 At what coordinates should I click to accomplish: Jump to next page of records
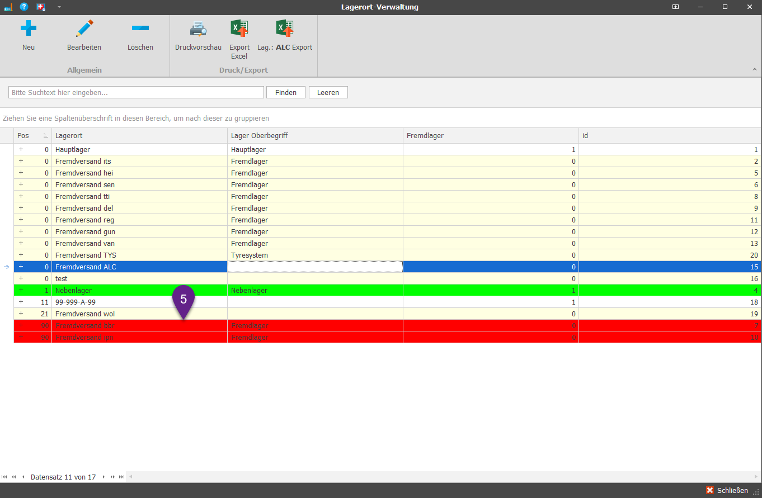coord(112,477)
